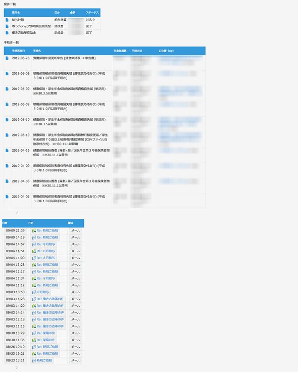The height and width of the screenshot is (372, 298).
Task: Open Re: ８月給与 mail from 09/04 14:57
Action: pyautogui.click(x=46, y=244)
